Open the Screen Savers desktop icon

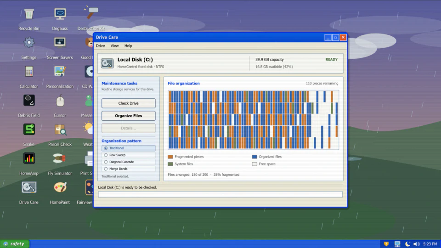tap(60, 42)
